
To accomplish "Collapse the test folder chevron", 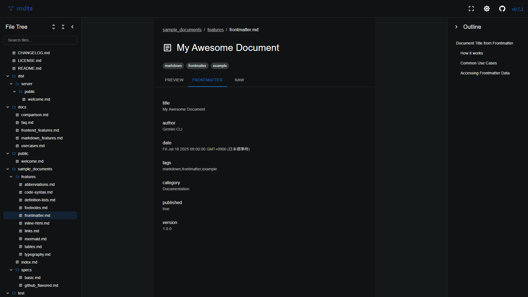I will point(8,293).
